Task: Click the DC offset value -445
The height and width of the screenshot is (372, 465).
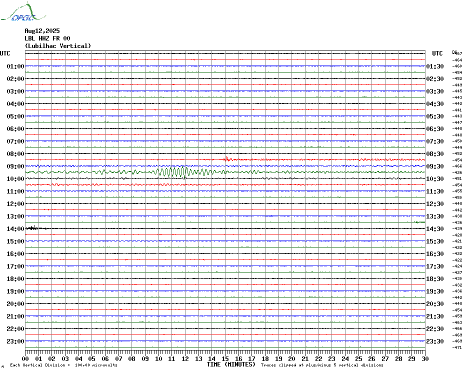Action: point(457,91)
